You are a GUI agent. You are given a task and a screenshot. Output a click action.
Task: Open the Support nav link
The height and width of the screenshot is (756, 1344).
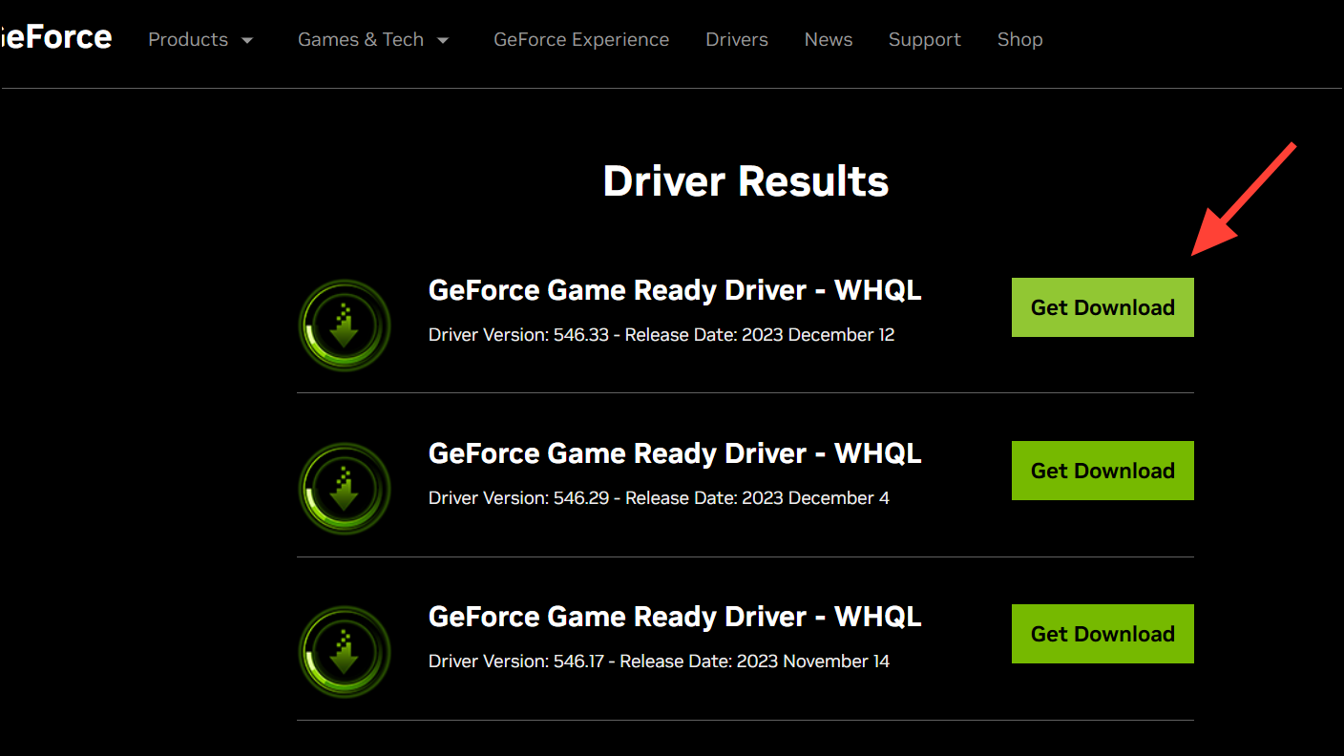point(925,39)
